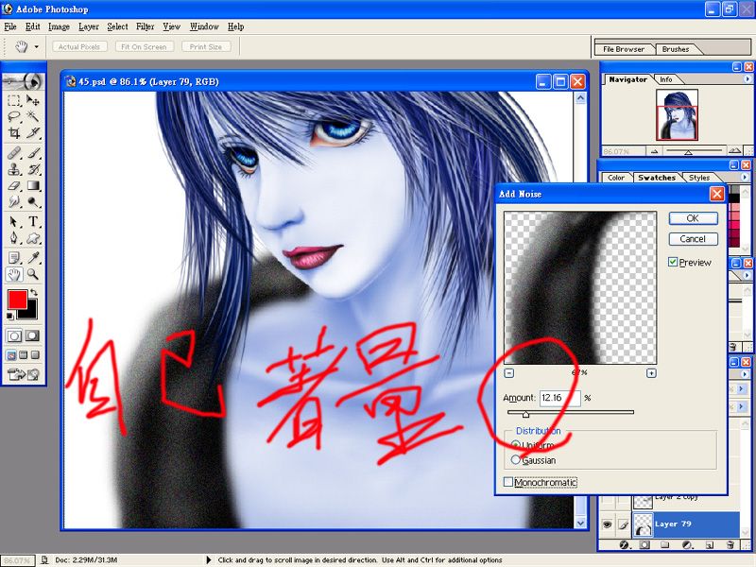
Task: Hide Layer 79 using eye icon
Action: [607, 524]
